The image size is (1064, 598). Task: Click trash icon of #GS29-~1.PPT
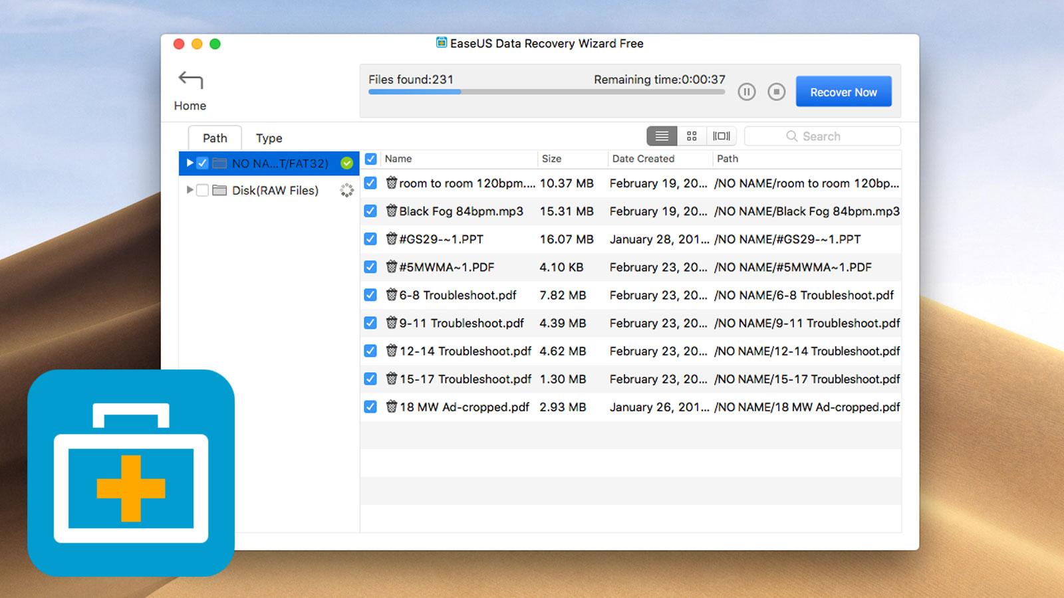(x=391, y=239)
